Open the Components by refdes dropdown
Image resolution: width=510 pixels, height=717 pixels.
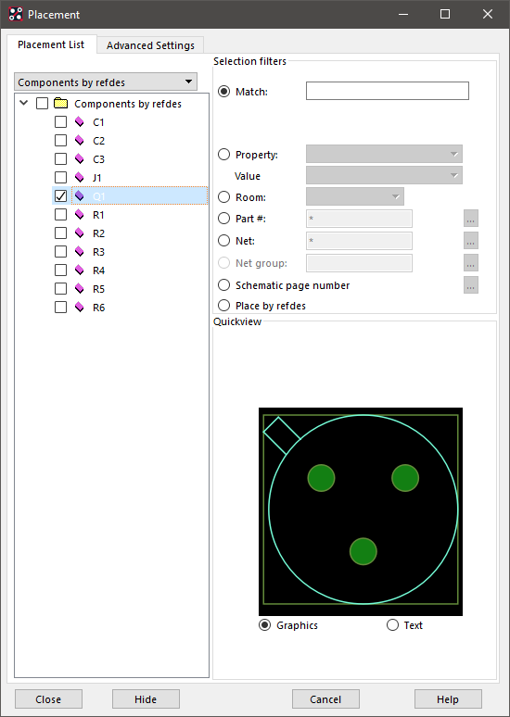[106, 82]
